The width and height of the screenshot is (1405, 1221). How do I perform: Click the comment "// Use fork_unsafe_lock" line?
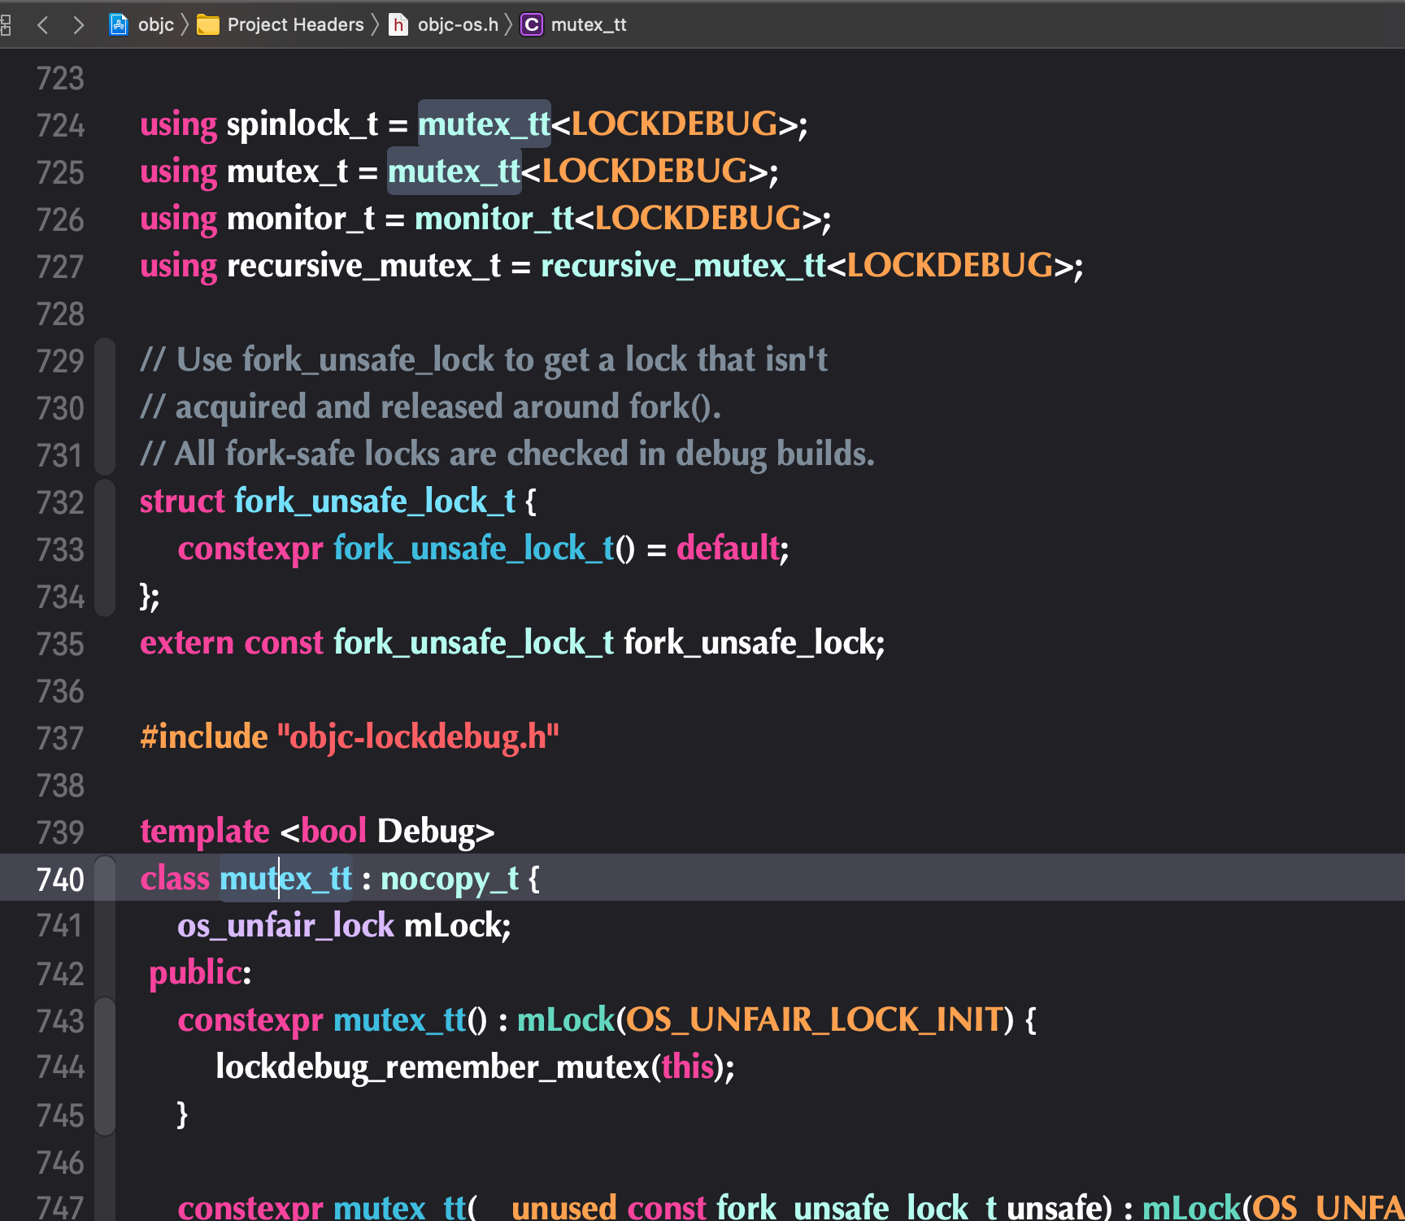(484, 360)
